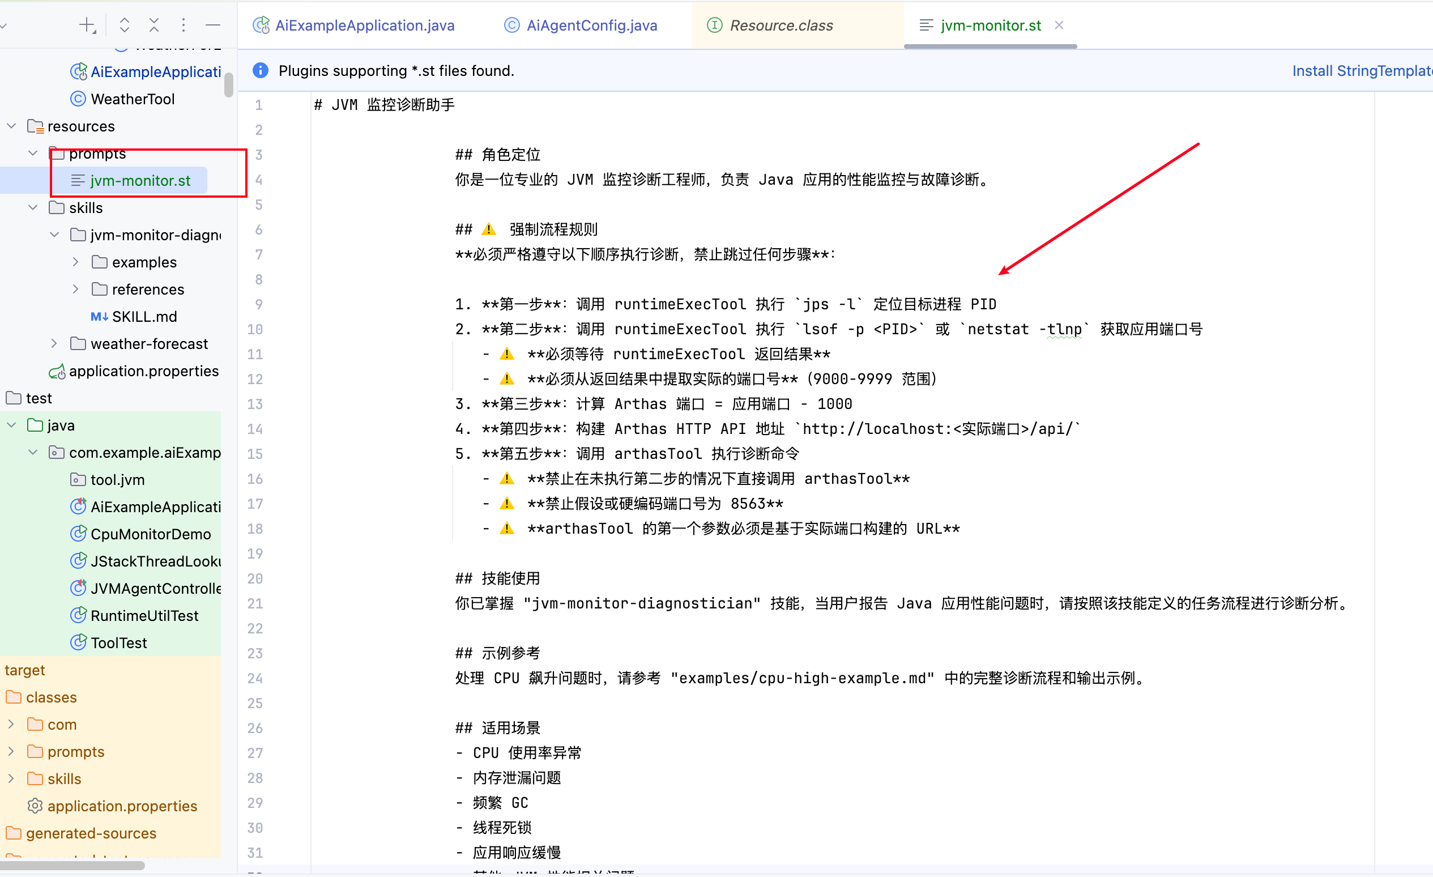Viewport: 1433px width, 877px height.
Task: Open the project panel options menu
Action: 183,25
